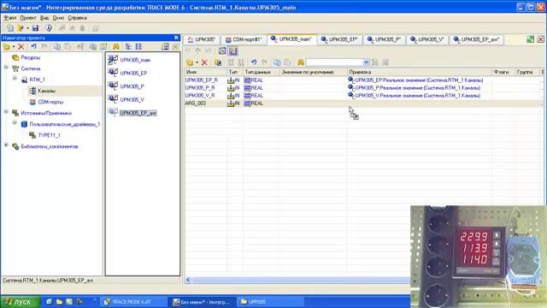Click the window layout icon in navigator toolbar

click(x=165, y=46)
